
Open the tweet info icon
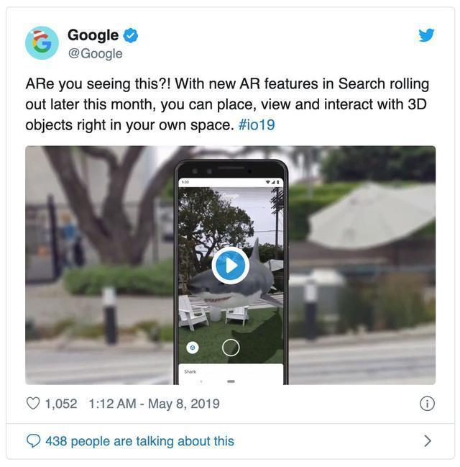click(x=427, y=404)
